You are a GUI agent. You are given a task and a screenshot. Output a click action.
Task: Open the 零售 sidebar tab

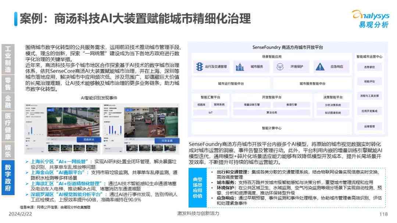(8, 84)
